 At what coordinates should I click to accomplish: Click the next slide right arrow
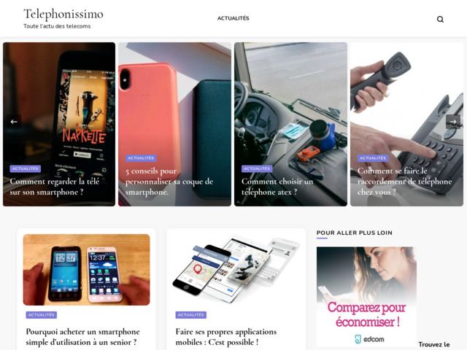(453, 122)
